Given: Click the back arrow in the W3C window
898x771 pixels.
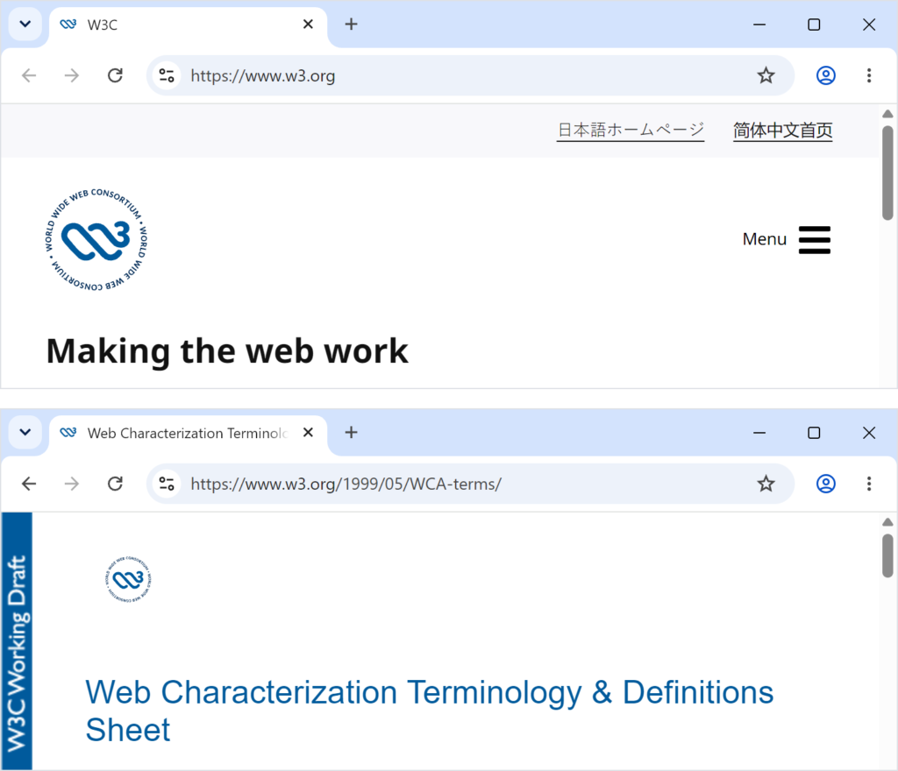Looking at the screenshot, I should [29, 75].
